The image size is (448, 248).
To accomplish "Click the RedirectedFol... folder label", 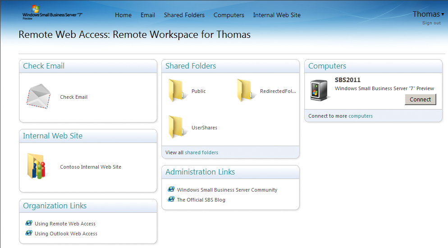I will point(278,91).
